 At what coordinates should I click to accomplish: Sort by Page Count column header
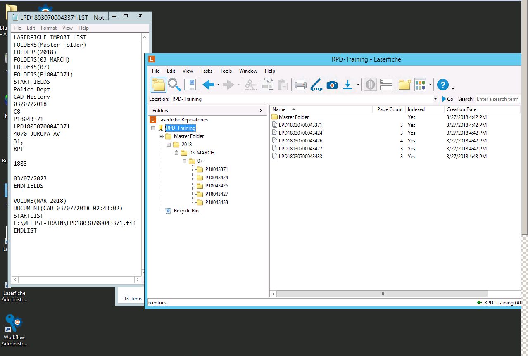pos(389,109)
